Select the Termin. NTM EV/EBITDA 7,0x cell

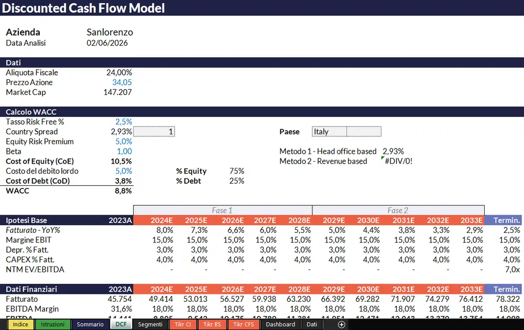[x=512, y=270]
